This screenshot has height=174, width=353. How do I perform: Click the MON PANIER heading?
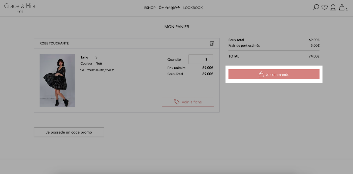(177, 27)
